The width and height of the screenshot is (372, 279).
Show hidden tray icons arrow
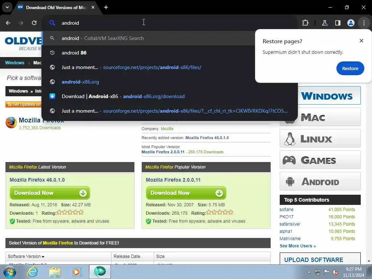coord(309,272)
